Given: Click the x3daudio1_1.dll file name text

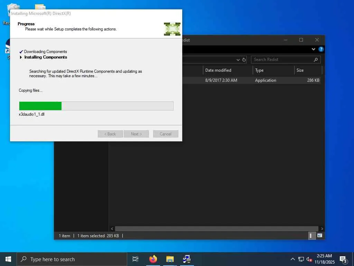Looking at the screenshot, I should tap(31, 114).
